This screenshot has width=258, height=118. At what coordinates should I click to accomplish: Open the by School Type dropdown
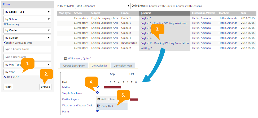point(27,12)
